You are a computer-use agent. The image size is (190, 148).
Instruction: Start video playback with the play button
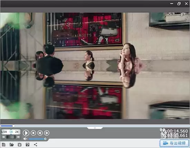[26, 133]
